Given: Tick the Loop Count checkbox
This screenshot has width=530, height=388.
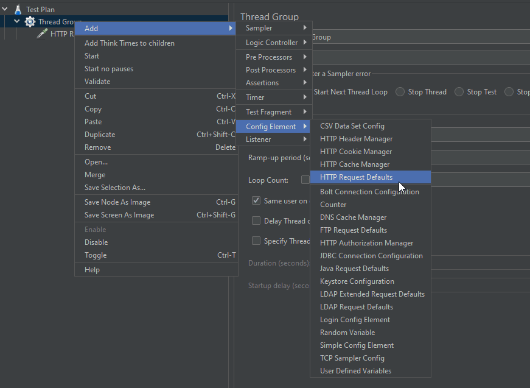Looking at the screenshot, I should [x=305, y=180].
